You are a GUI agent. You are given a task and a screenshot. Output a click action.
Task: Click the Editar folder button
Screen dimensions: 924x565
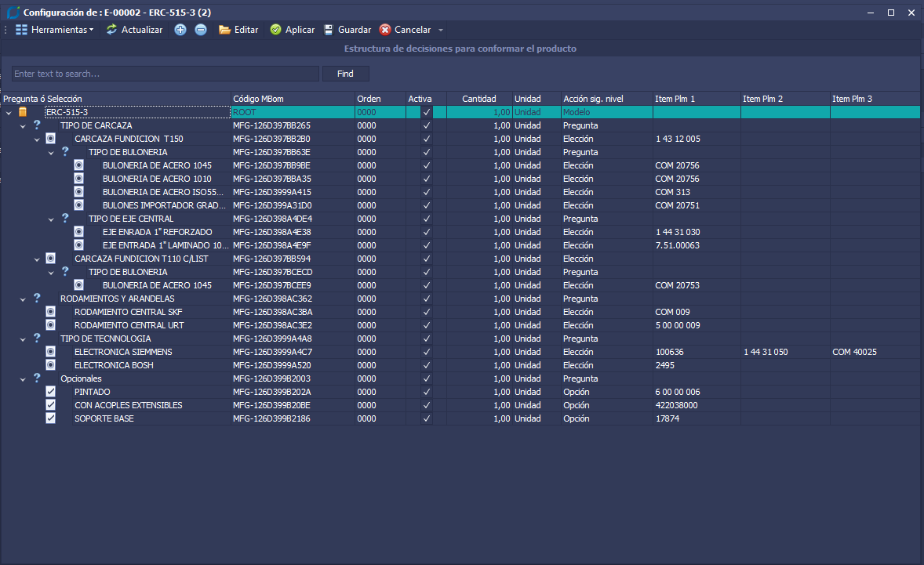click(x=238, y=30)
